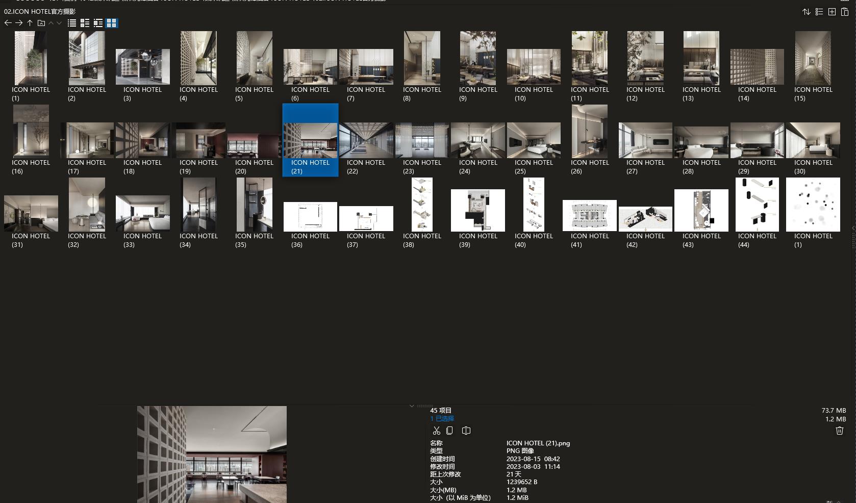The width and height of the screenshot is (856, 503).
Task: Open the folder history dropdown icon
Action: (x=41, y=23)
